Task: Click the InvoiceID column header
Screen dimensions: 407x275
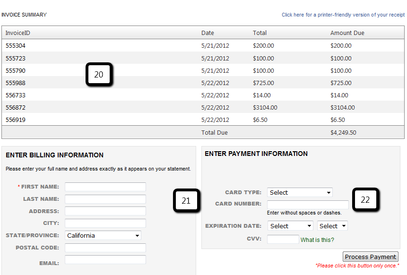Action: tap(18, 33)
